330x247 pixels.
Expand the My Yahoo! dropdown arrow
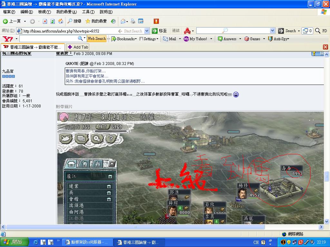pyautogui.click(x=211, y=39)
